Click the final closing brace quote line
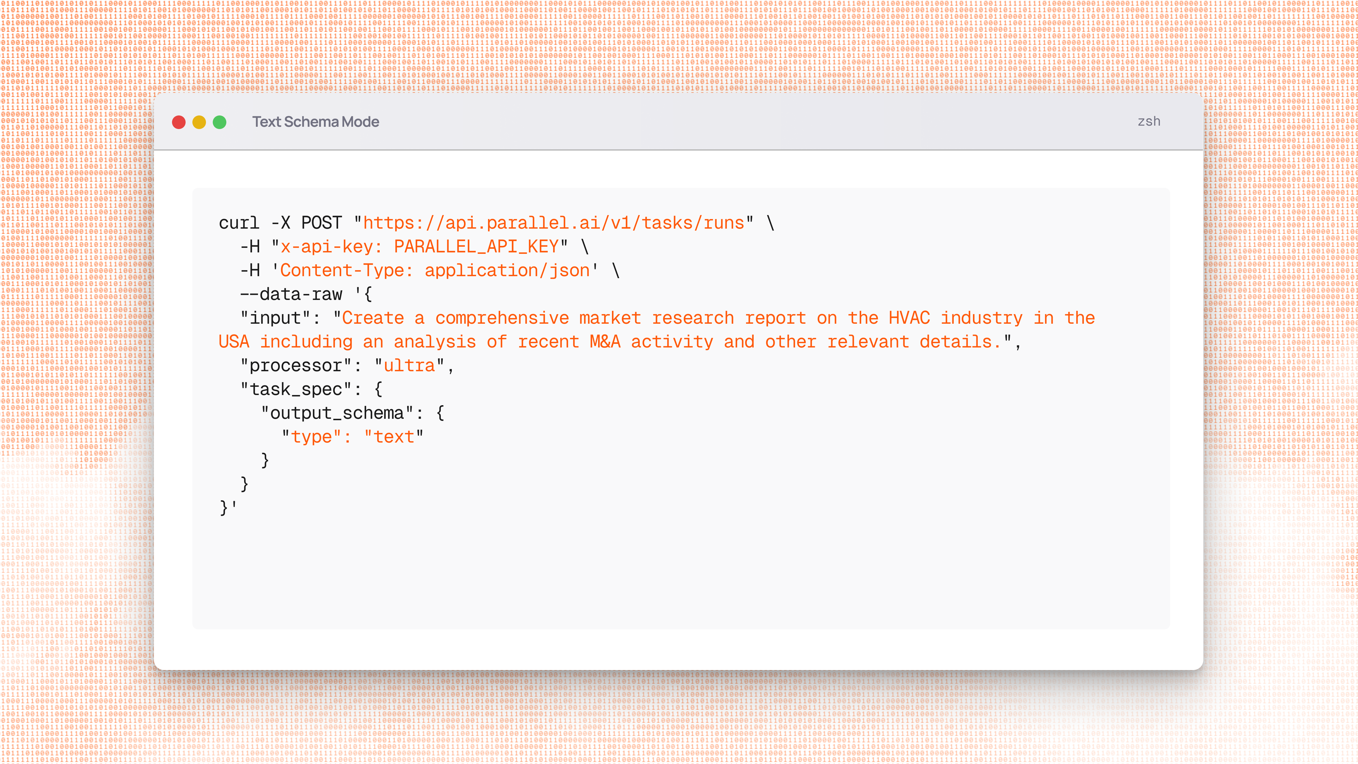The image size is (1358, 764). click(228, 508)
